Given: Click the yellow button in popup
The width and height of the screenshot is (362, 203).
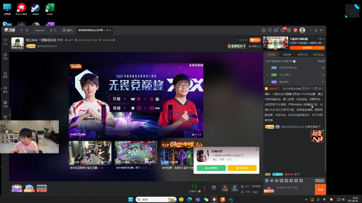Looking at the screenshot, I should (x=242, y=168).
